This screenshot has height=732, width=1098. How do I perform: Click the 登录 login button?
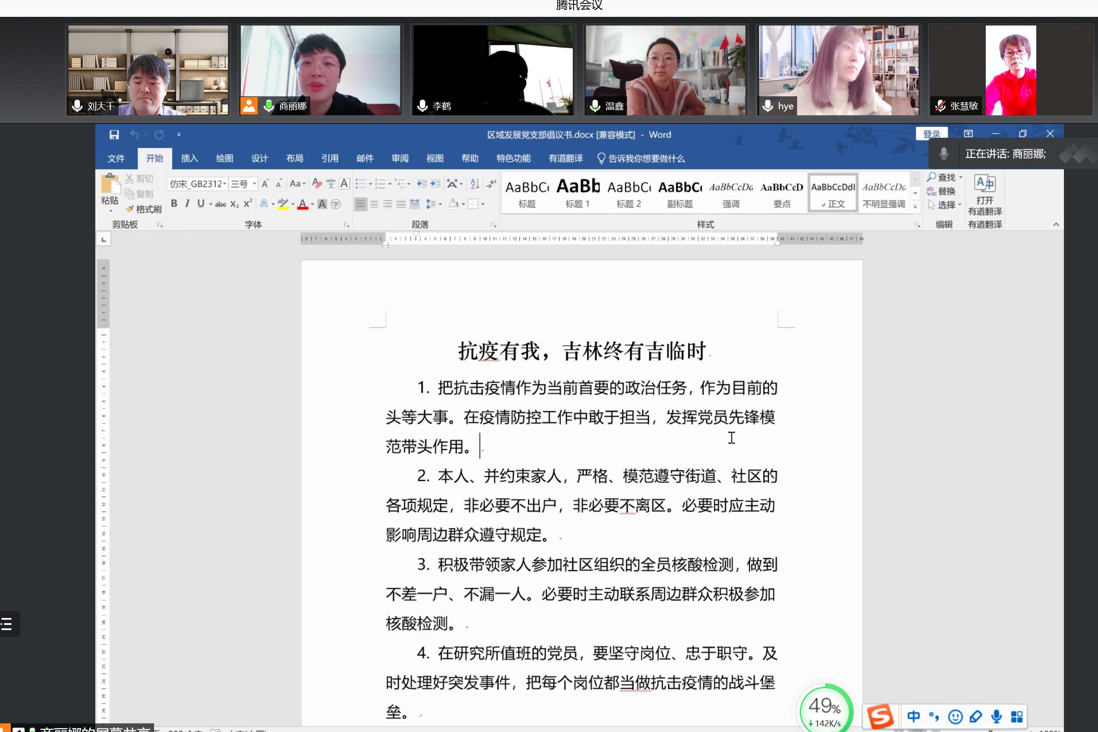[931, 134]
